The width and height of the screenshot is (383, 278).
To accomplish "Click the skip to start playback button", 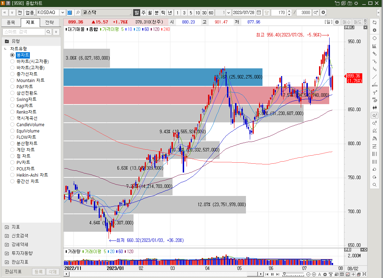I will tap(267, 274).
